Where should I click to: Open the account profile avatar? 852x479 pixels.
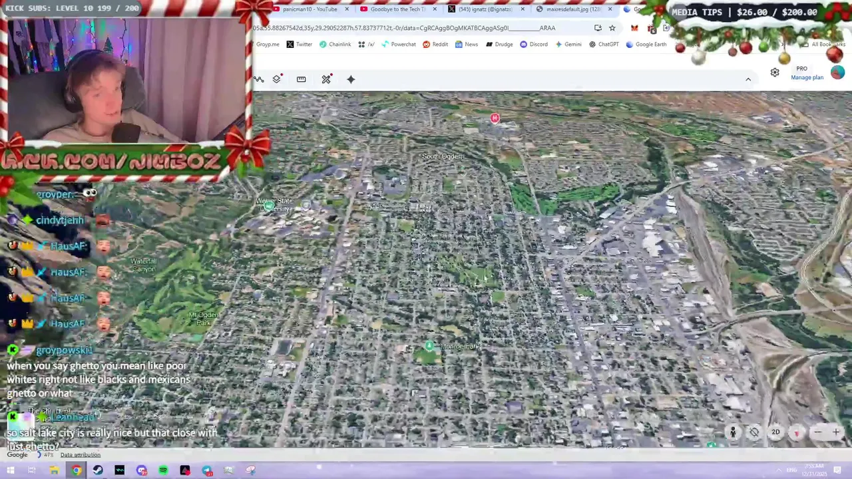pyautogui.click(x=837, y=73)
